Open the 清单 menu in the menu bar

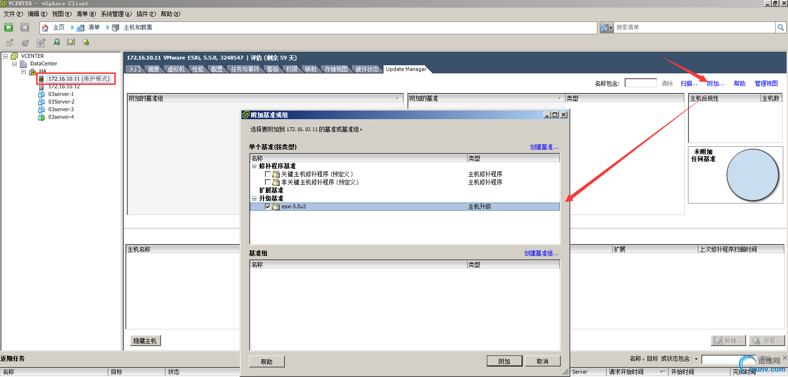86,14
